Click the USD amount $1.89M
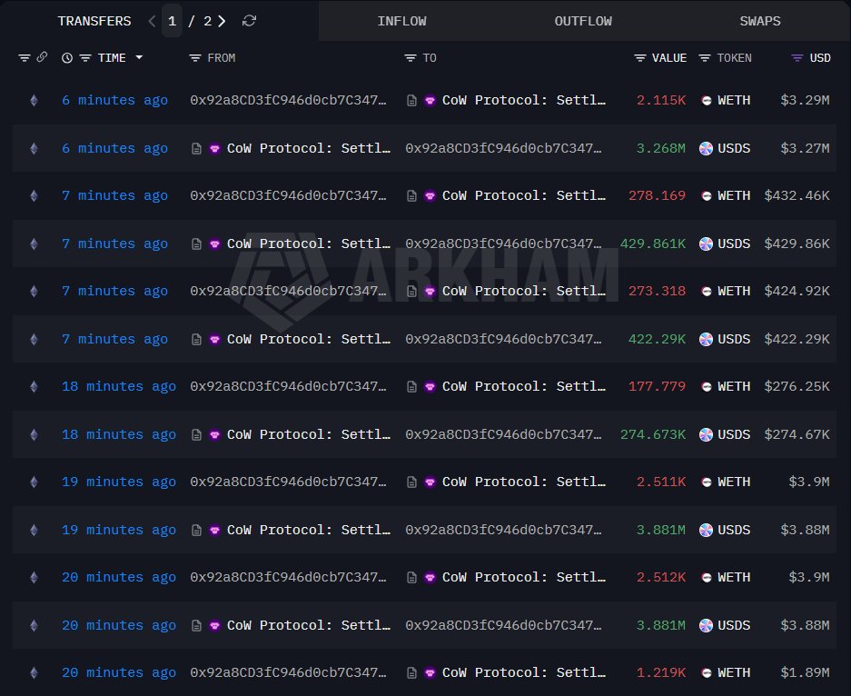This screenshot has height=696, width=851. (x=805, y=672)
